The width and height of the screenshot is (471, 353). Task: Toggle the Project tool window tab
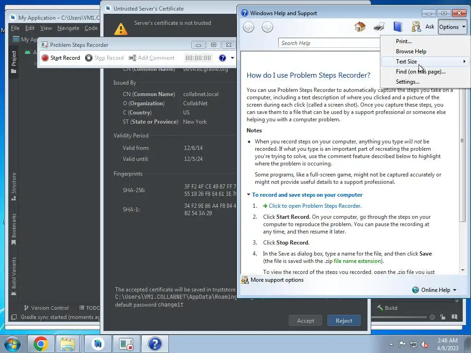point(13,62)
